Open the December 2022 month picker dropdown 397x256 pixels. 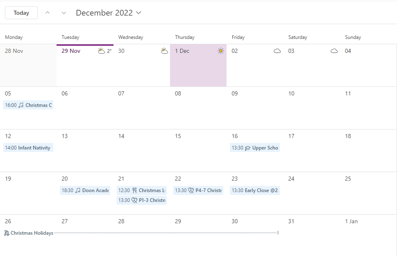[109, 13]
